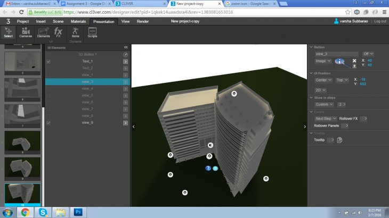Click the Tooltip paste clipboard icon

click(x=339, y=140)
